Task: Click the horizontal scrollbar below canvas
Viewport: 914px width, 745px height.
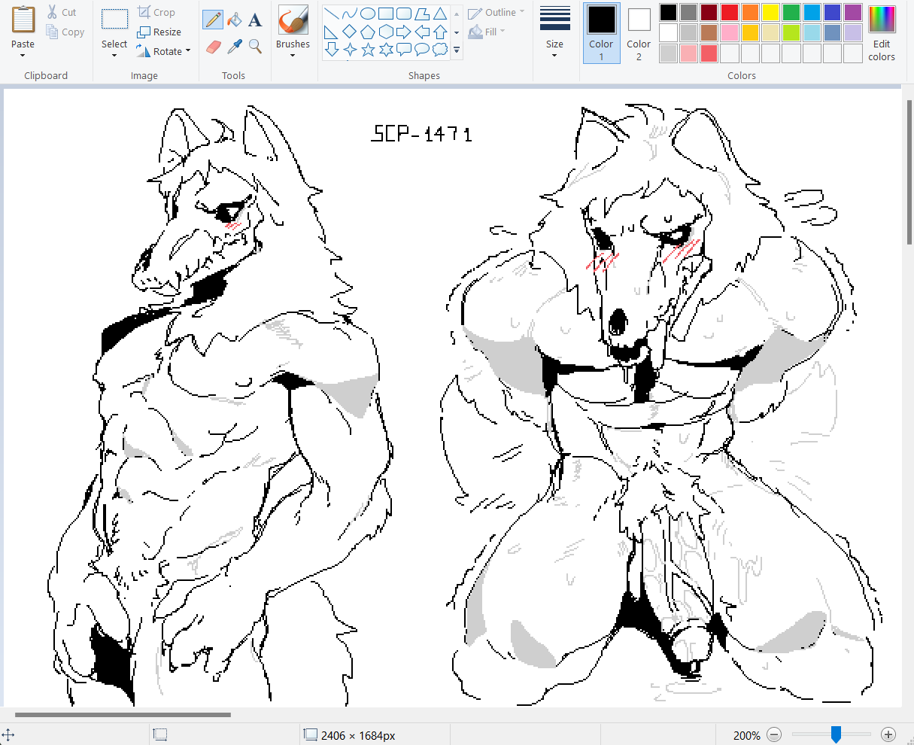Action: point(123,715)
